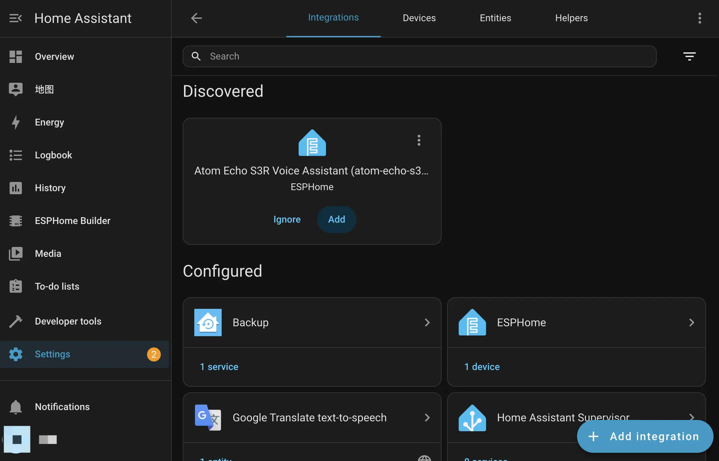Click the filter icon beside search

point(689,56)
